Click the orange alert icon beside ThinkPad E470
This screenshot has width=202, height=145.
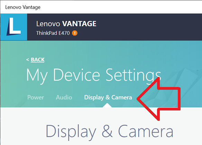point(75,33)
